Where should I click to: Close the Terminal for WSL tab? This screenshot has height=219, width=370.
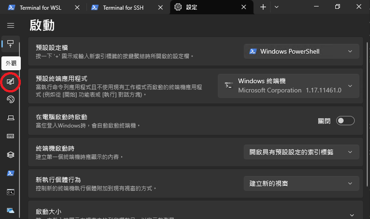pyautogui.click(x=77, y=7)
